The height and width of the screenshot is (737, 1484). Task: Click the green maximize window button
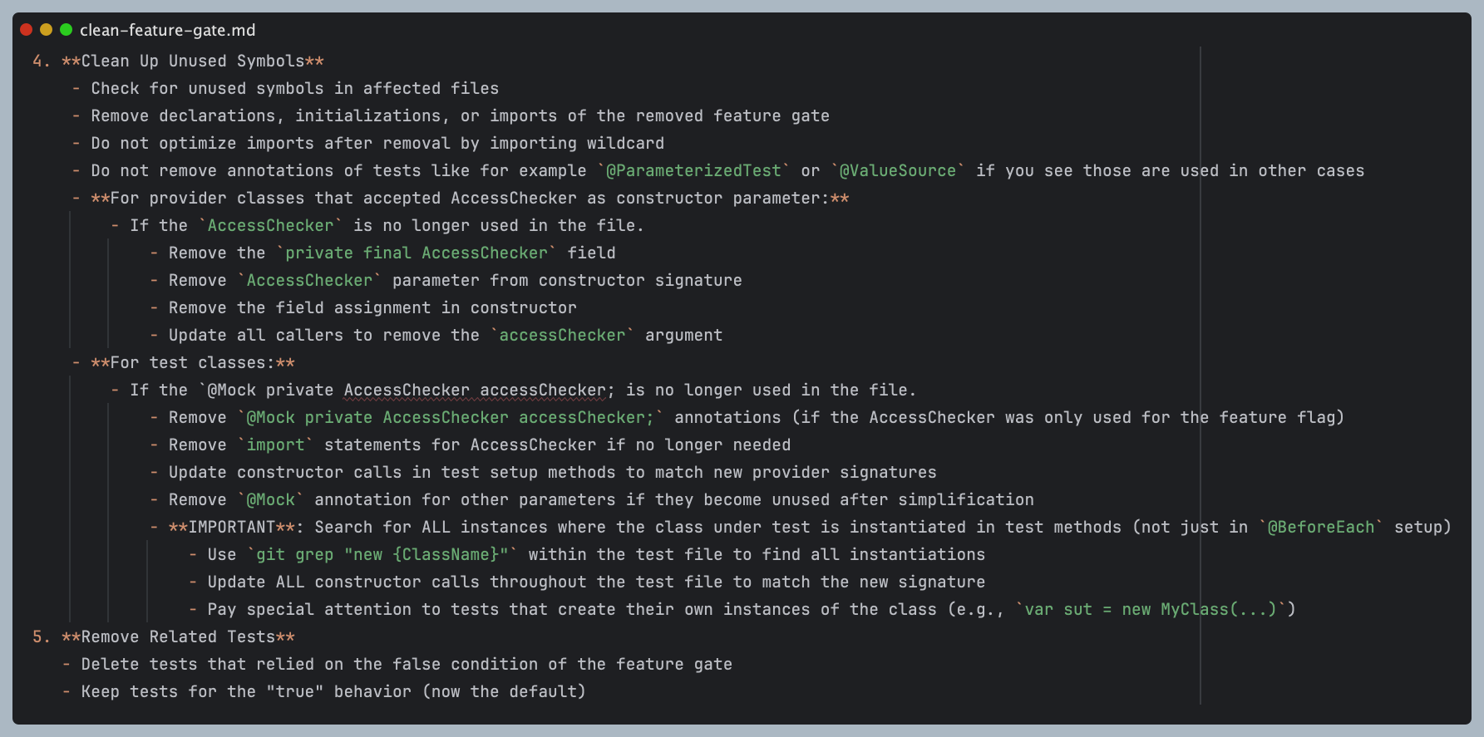(66, 30)
